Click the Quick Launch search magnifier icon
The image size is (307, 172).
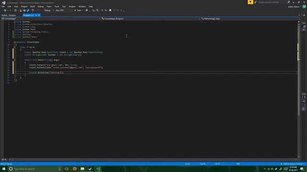coord(289,2)
